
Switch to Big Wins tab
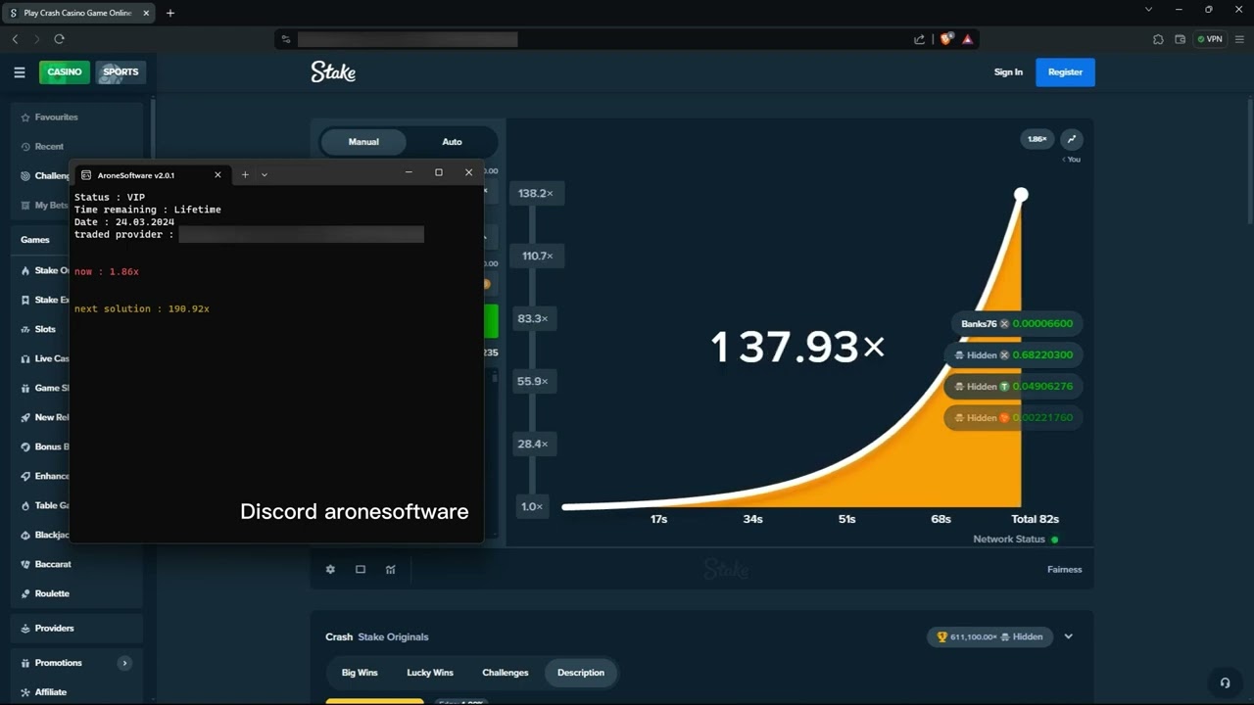click(360, 673)
